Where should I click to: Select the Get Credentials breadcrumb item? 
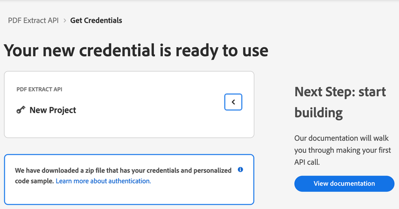click(96, 20)
